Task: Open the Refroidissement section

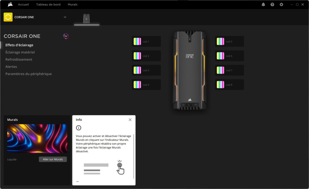Action: [19, 59]
